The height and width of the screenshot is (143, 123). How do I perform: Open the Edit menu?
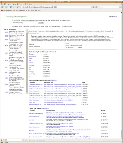(x=5, y=4)
